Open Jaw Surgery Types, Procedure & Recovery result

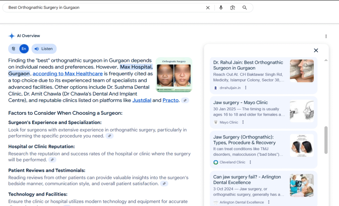[244, 140]
